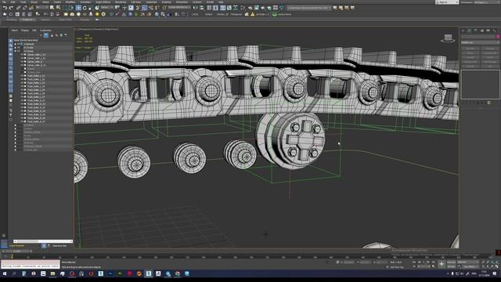
Task: Click the Go to Start playback button
Action: [x=414, y=262]
